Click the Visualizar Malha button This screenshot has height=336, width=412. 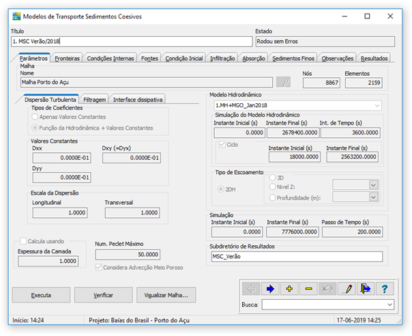166,295
